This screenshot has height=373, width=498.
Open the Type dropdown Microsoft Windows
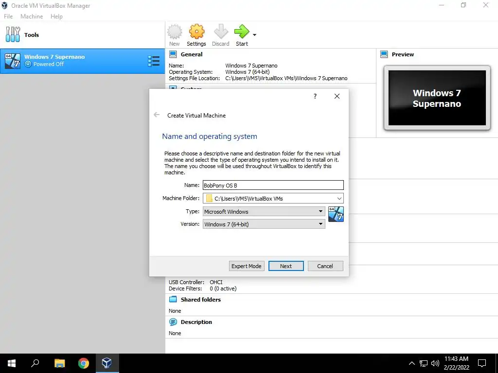point(264,212)
